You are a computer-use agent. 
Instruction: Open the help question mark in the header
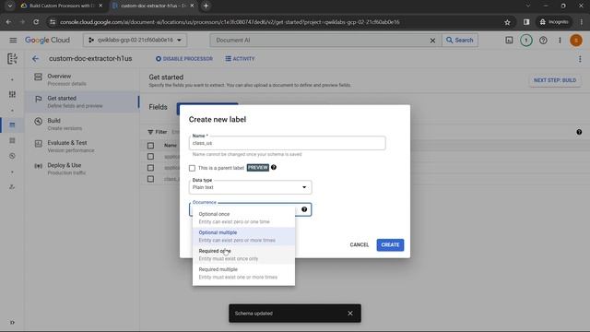tap(543, 41)
